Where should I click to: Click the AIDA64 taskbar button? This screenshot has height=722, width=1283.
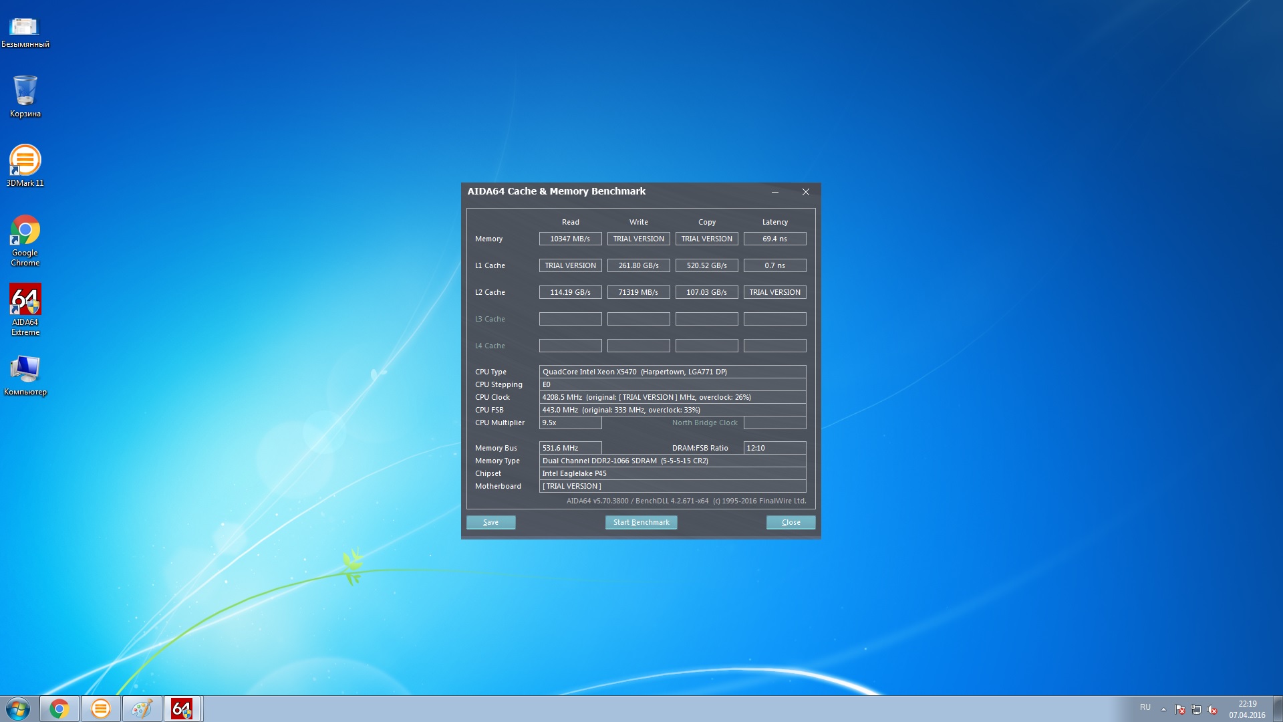point(182,709)
